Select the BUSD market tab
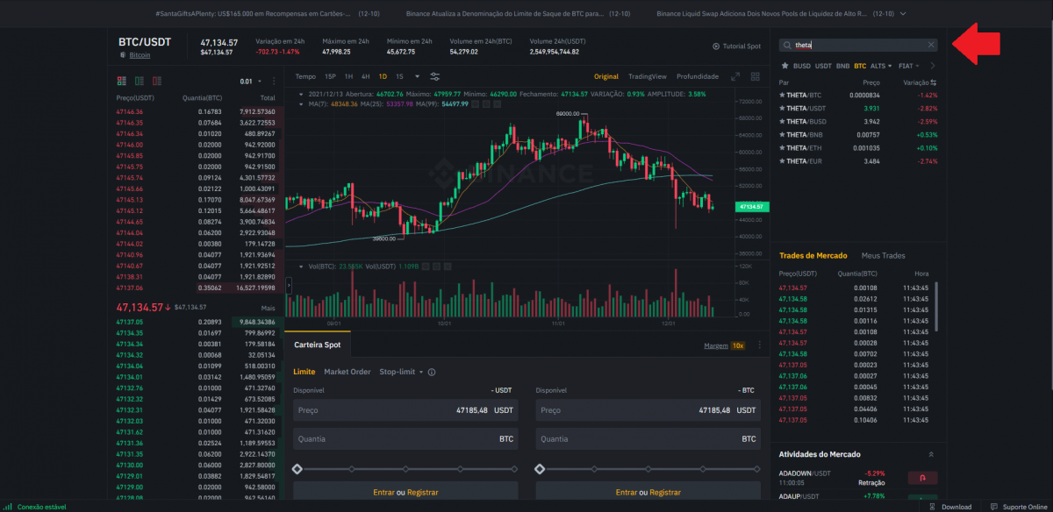The height and width of the screenshot is (512, 1053). click(802, 66)
